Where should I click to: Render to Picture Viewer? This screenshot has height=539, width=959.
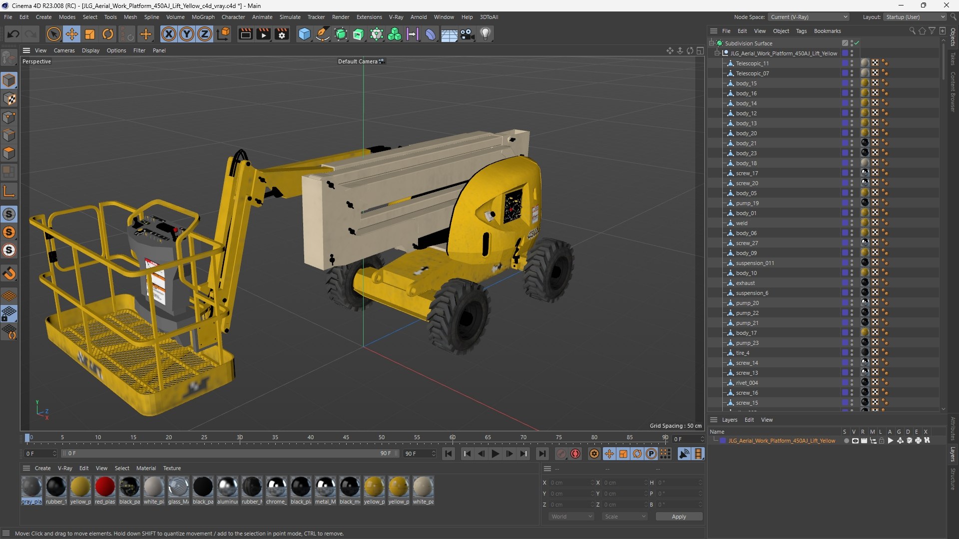click(263, 34)
